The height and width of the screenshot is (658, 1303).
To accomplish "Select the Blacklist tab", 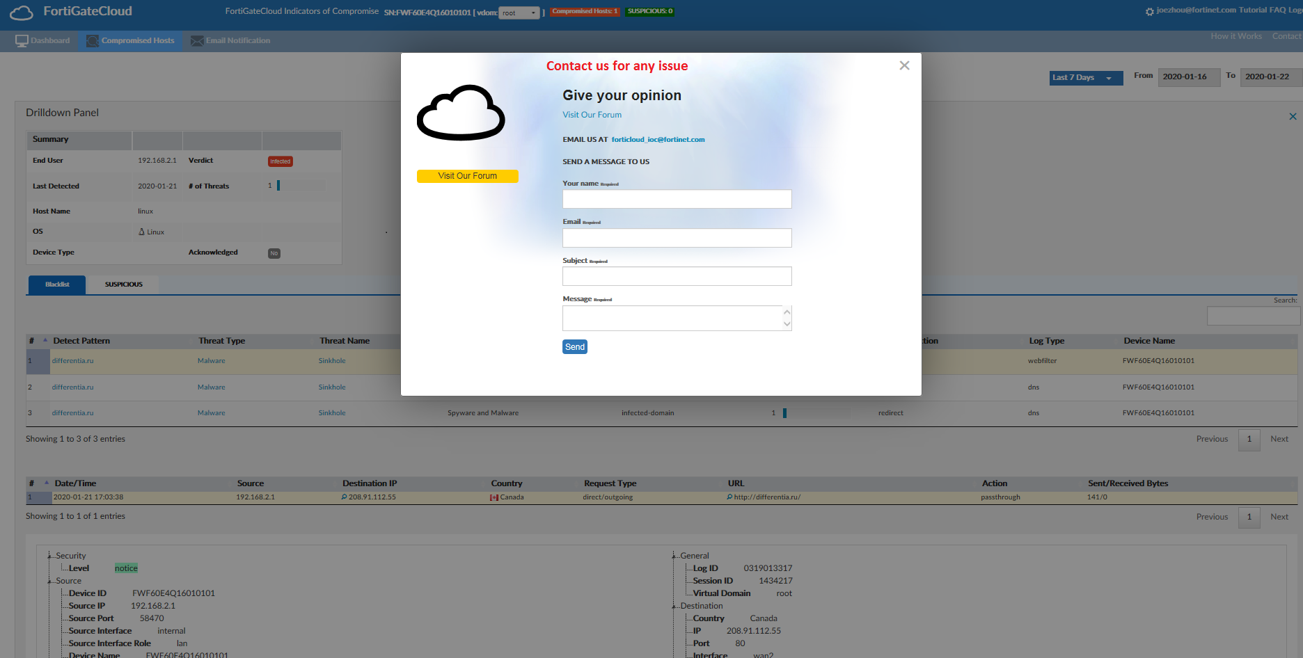I will coord(56,284).
